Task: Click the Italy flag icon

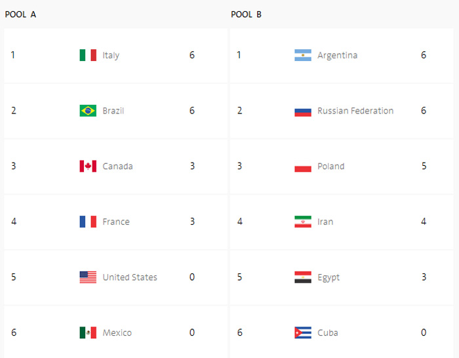Action: (x=88, y=55)
